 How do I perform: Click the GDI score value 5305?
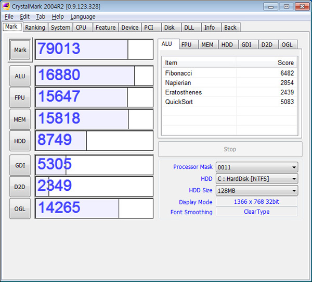point(55,164)
